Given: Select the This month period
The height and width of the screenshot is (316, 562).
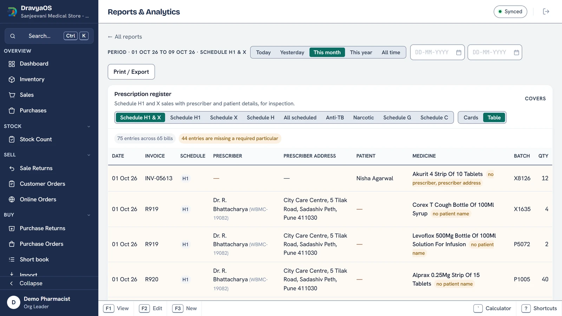Looking at the screenshot, I should [x=327, y=52].
